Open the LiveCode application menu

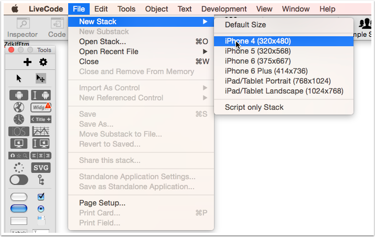(46, 9)
